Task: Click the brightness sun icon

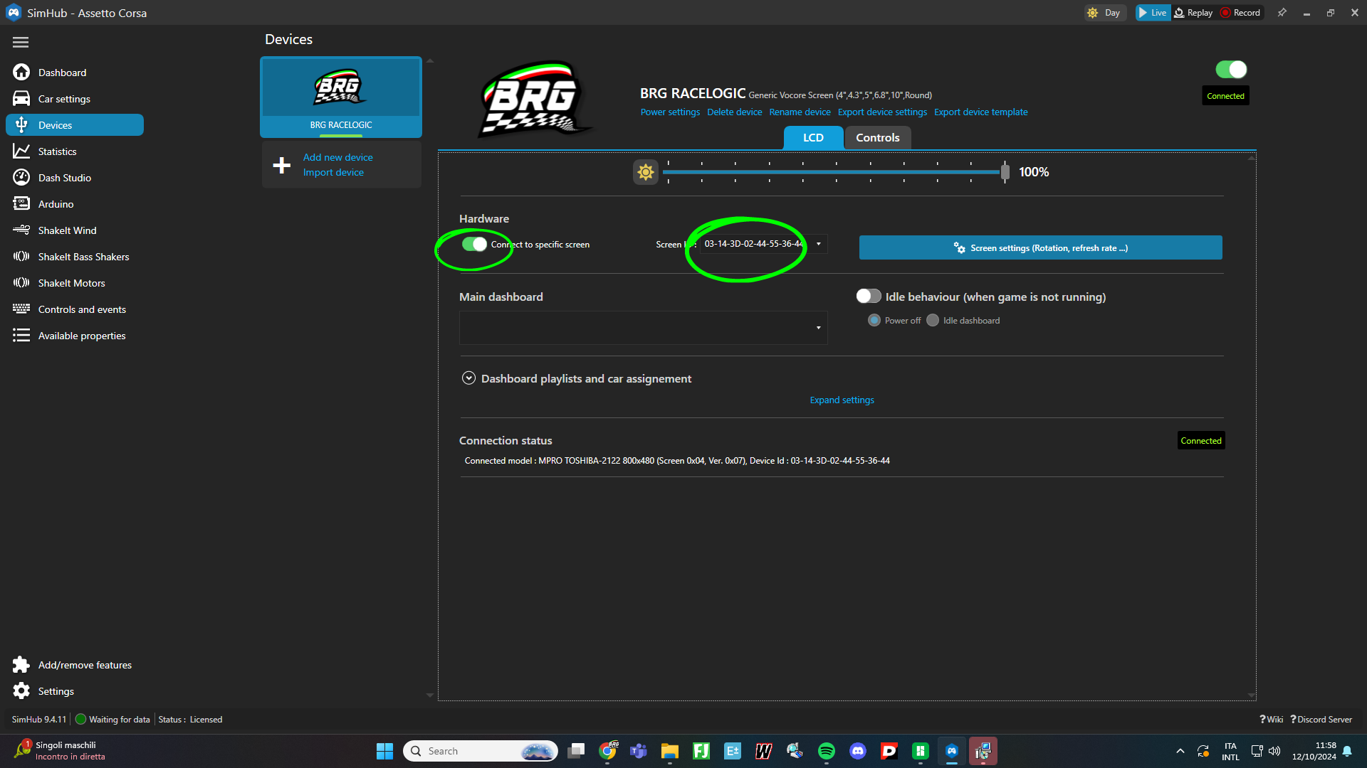Action: [x=646, y=172]
